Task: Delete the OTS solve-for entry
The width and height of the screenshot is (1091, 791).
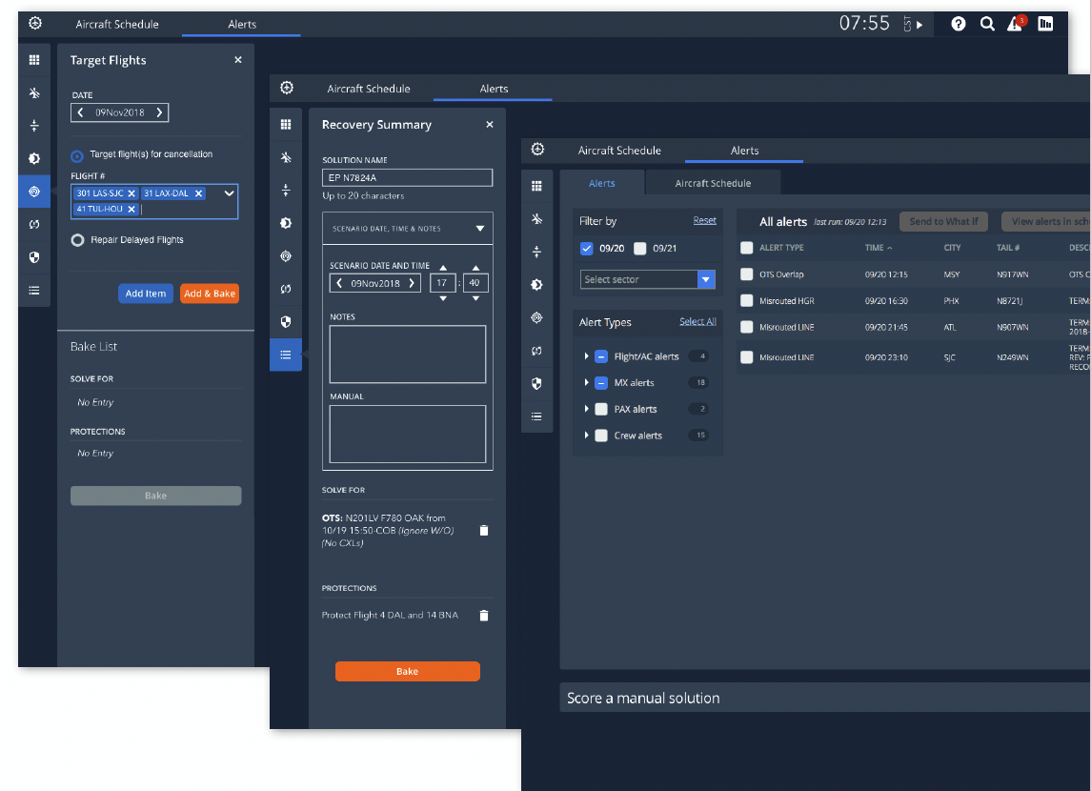Action: (483, 531)
